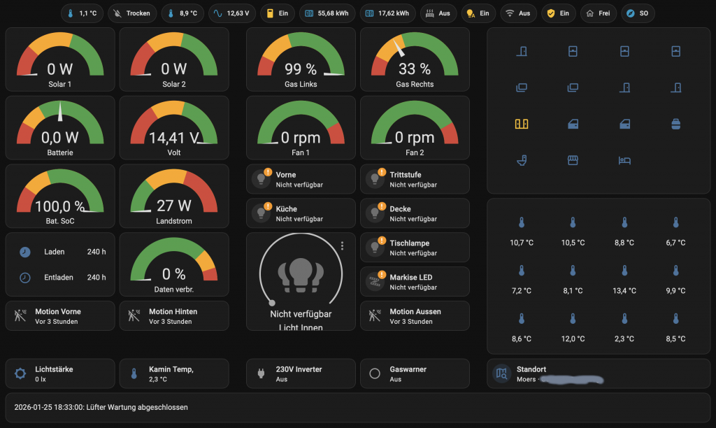The image size is (716, 428).
Task: Click the Kamin Temp thermometer icon
Action: [134, 373]
